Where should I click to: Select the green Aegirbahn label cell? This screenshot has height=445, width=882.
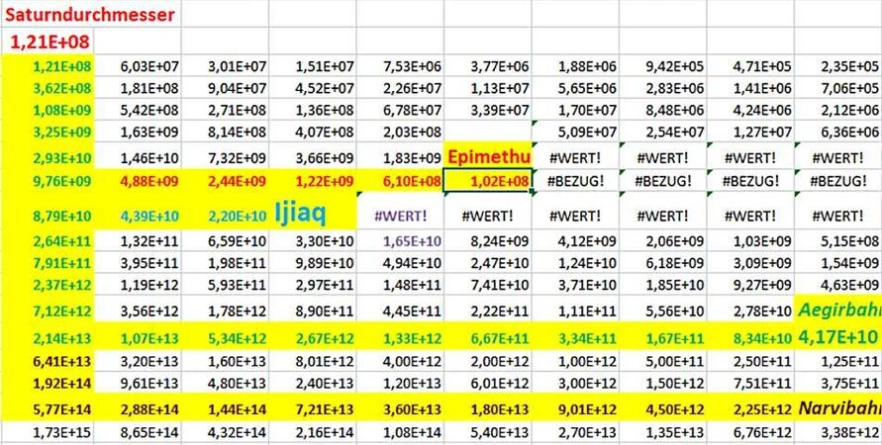pyautogui.click(x=837, y=311)
